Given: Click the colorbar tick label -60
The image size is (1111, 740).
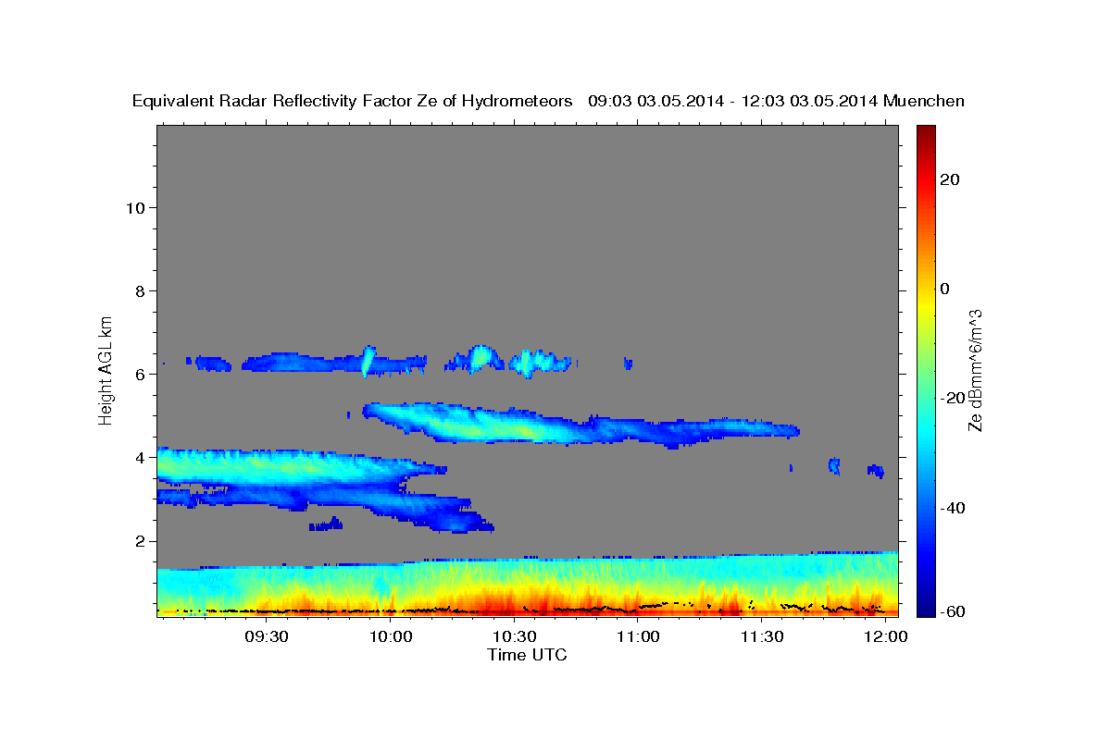Looking at the screenshot, I should tap(951, 610).
